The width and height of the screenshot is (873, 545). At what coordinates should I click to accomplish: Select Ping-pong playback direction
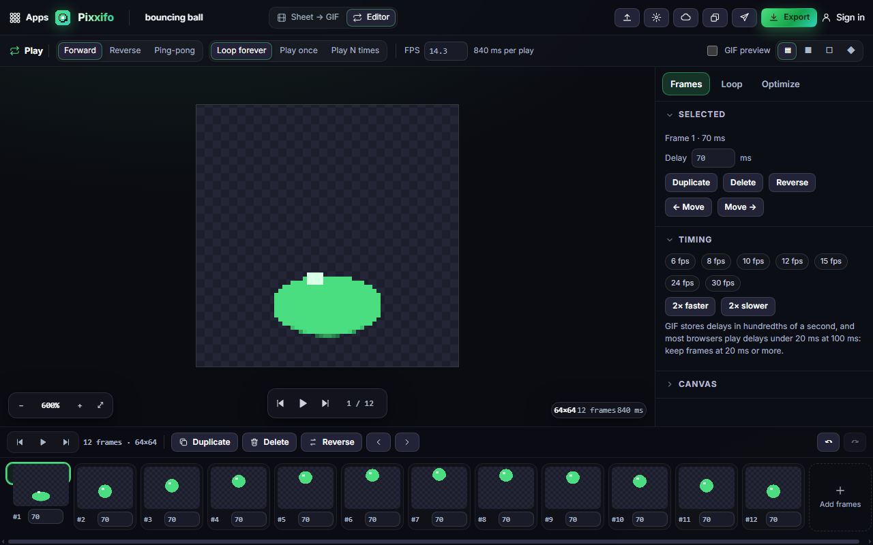(x=175, y=50)
